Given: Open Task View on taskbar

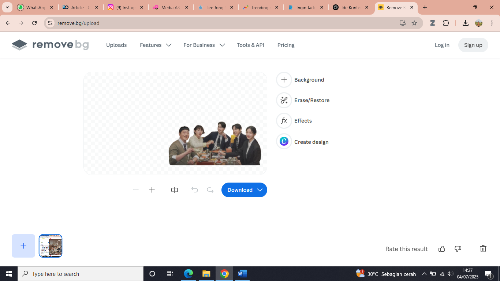Looking at the screenshot, I should click(x=170, y=274).
